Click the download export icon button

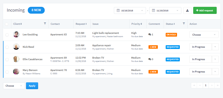click(187, 10)
